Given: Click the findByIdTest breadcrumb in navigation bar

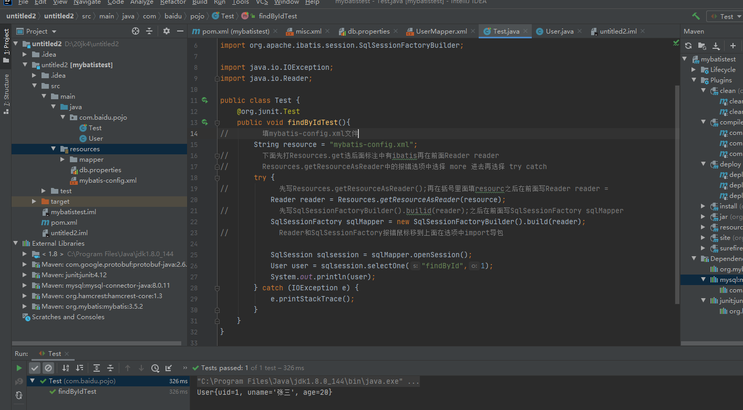Looking at the screenshot, I should [x=277, y=16].
